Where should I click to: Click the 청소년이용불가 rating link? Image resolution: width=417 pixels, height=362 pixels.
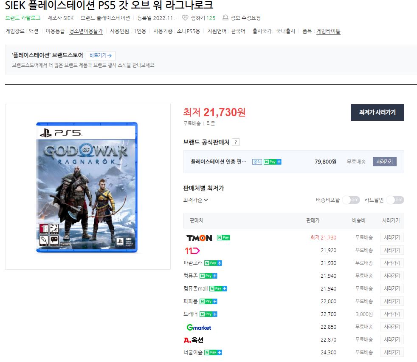point(86,31)
